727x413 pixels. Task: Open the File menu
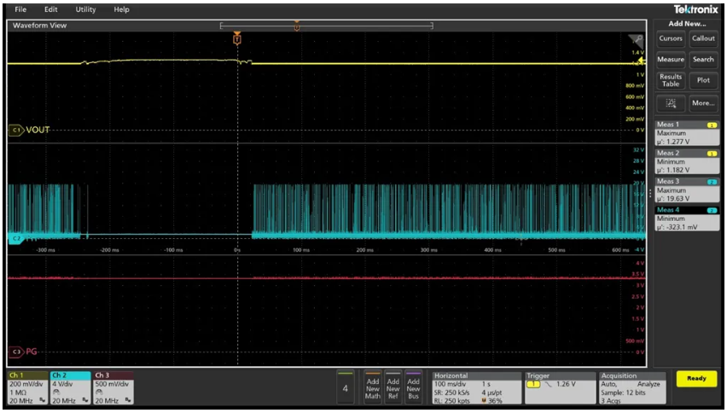pos(20,9)
